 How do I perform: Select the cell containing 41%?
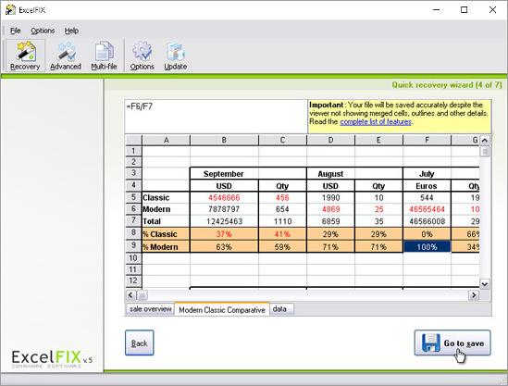[x=282, y=234]
